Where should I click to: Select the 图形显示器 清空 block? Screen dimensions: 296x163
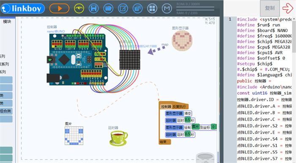(178, 113)
